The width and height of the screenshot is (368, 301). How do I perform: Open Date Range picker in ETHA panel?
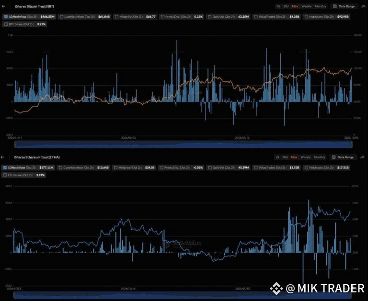(343, 157)
